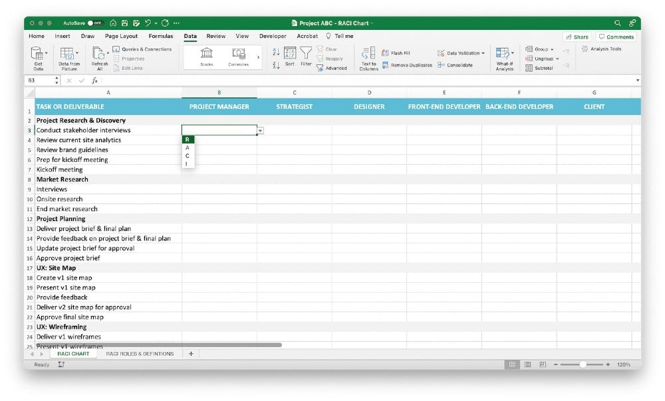Viewport: 665px width, 401px height.
Task: Click the zoom slider in status bar
Action: 583,364
